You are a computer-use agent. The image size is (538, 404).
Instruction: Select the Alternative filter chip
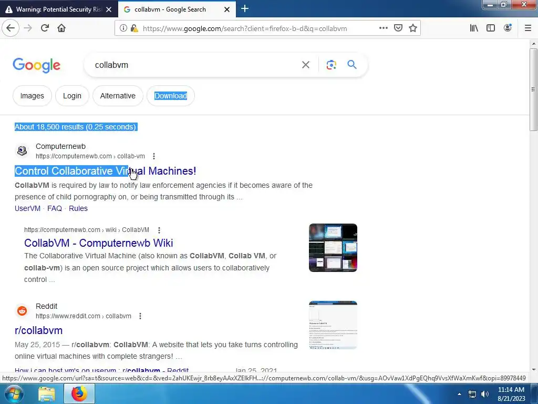tap(118, 96)
